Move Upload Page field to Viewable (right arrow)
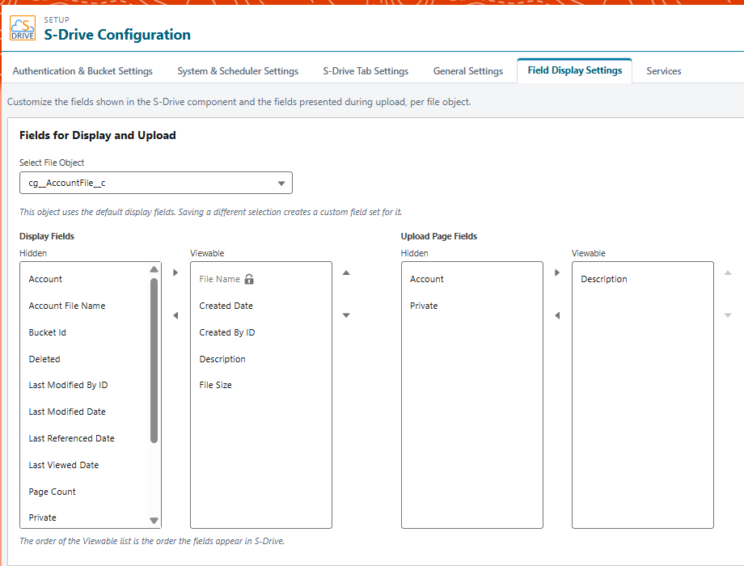 [x=557, y=272]
